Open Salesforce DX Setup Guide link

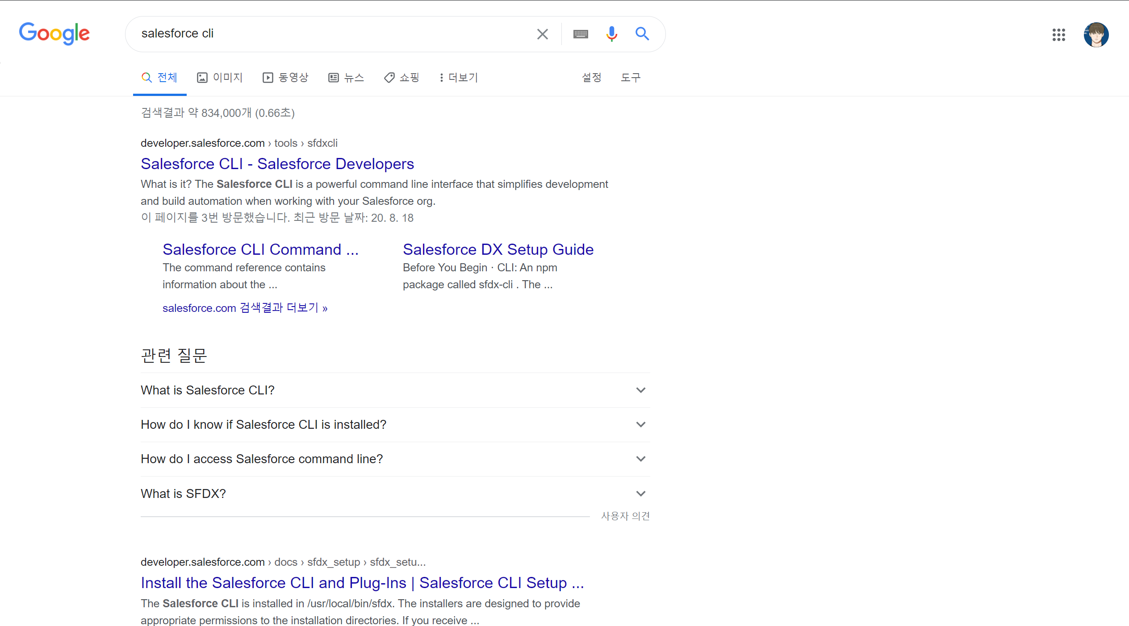(x=498, y=249)
